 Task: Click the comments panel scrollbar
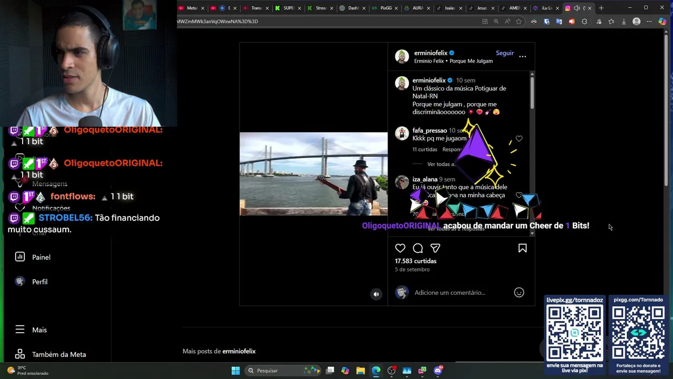pos(532,92)
